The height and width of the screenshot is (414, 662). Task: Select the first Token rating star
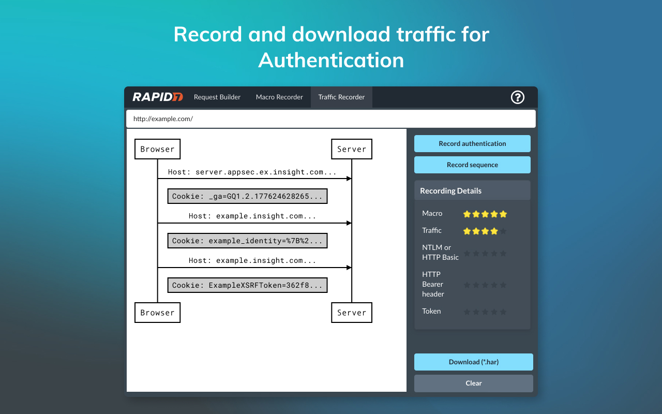[467, 312]
